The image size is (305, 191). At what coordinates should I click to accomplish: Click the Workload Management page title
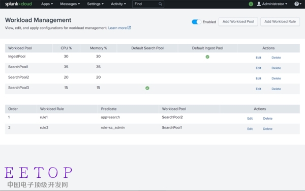click(38, 20)
